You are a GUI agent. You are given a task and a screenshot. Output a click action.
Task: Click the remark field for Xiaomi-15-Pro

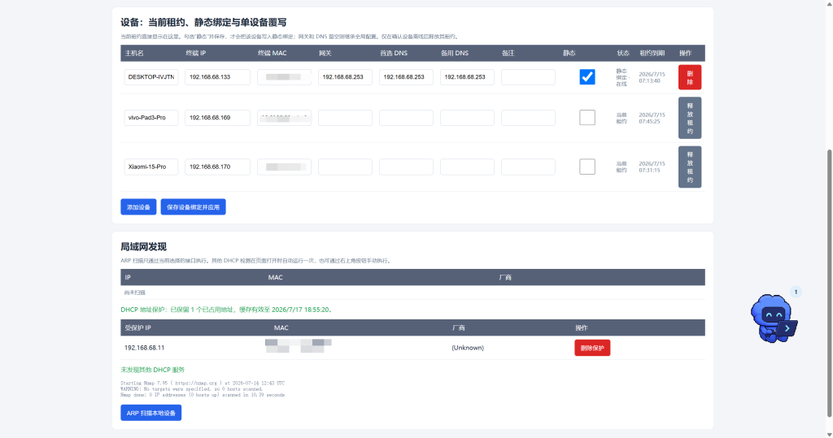tap(528, 167)
